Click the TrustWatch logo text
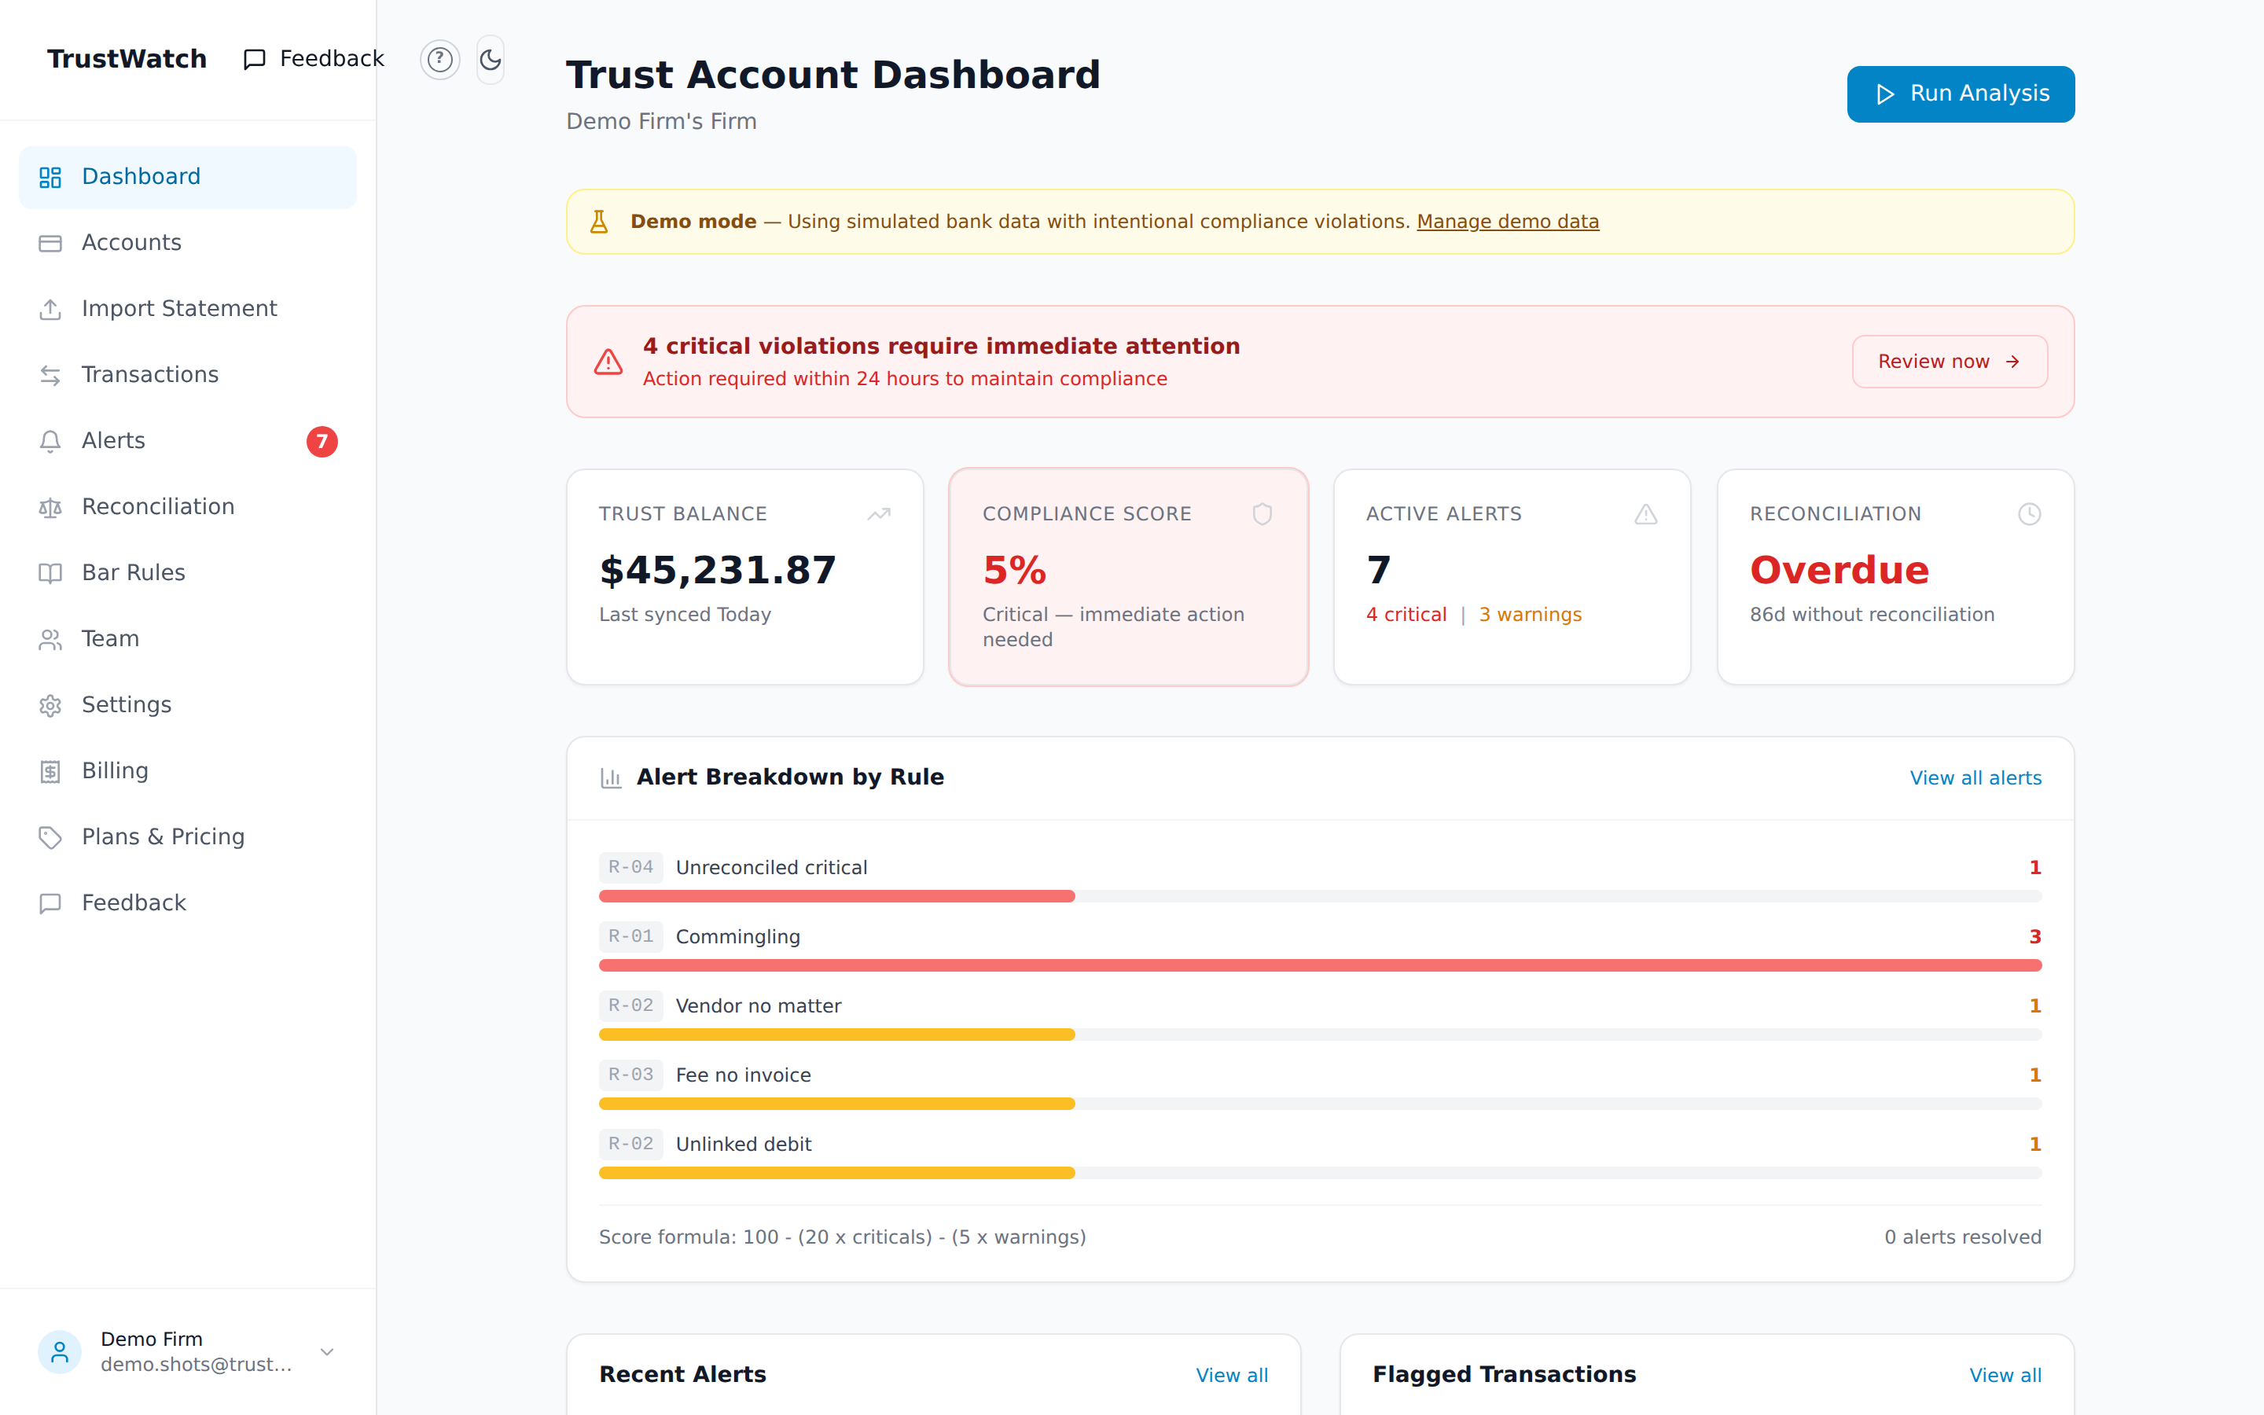Image resolution: width=2264 pixels, height=1415 pixels. coord(127,59)
